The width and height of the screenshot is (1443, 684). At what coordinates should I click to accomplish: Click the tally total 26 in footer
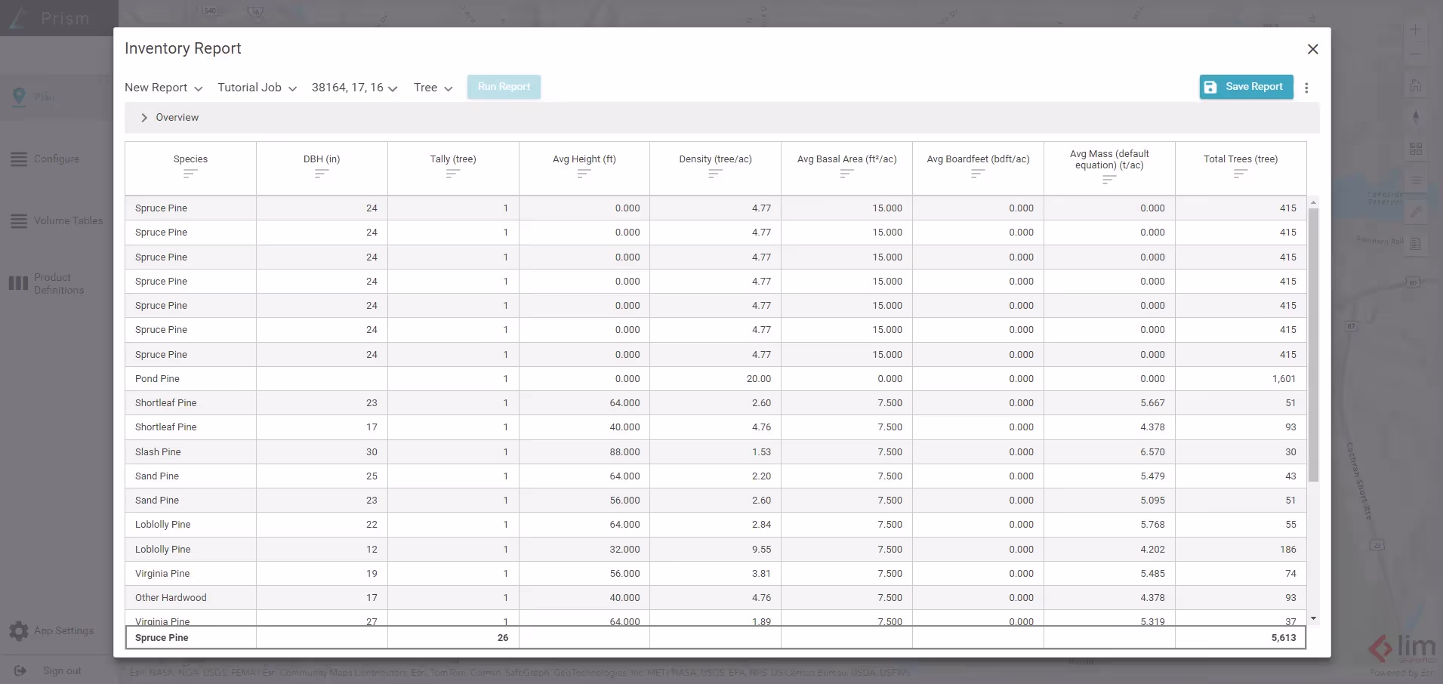pyautogui.click(x=453, y=638)
